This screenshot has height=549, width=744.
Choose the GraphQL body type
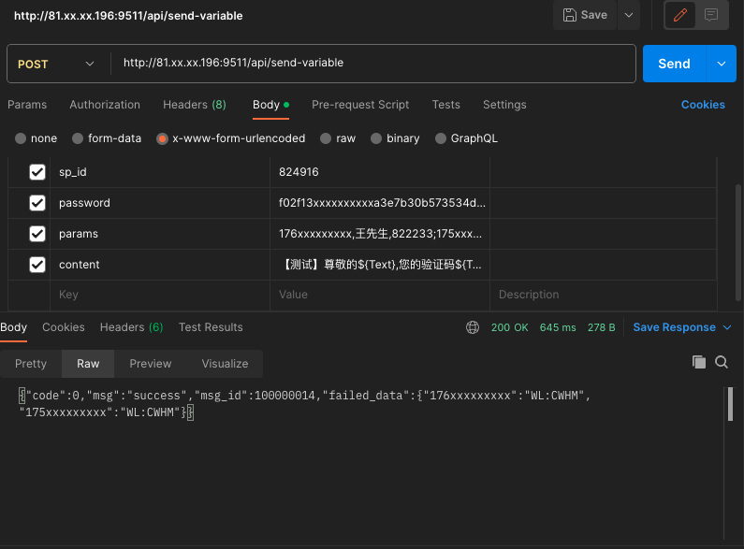pyautogui.click(x=441, y=138)
